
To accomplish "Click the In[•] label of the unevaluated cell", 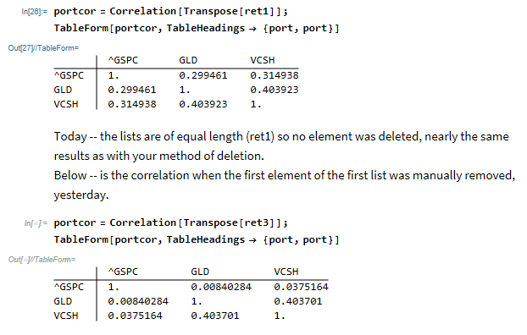I will coord(36,223).
